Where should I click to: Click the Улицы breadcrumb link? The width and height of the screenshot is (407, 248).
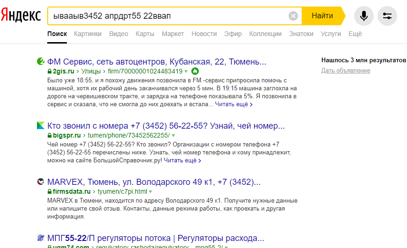[x=91, y=71]
